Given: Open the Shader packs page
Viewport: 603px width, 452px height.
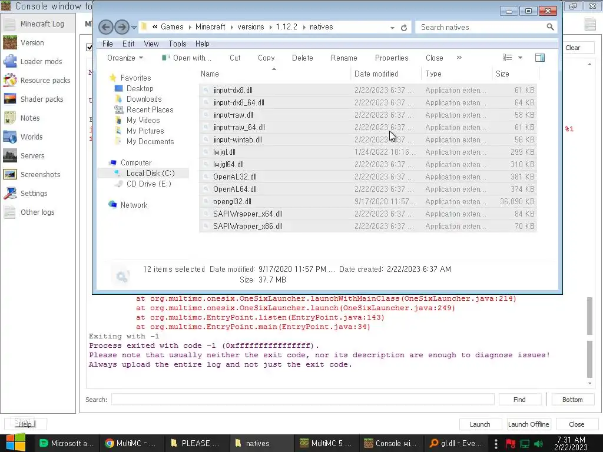Looking at the screenshot, I should (38, 99).
